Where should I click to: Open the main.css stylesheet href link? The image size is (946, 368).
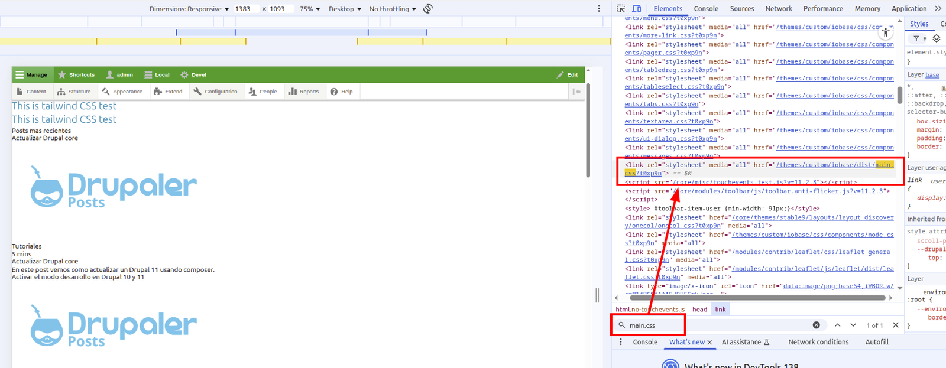pos(759,169)
